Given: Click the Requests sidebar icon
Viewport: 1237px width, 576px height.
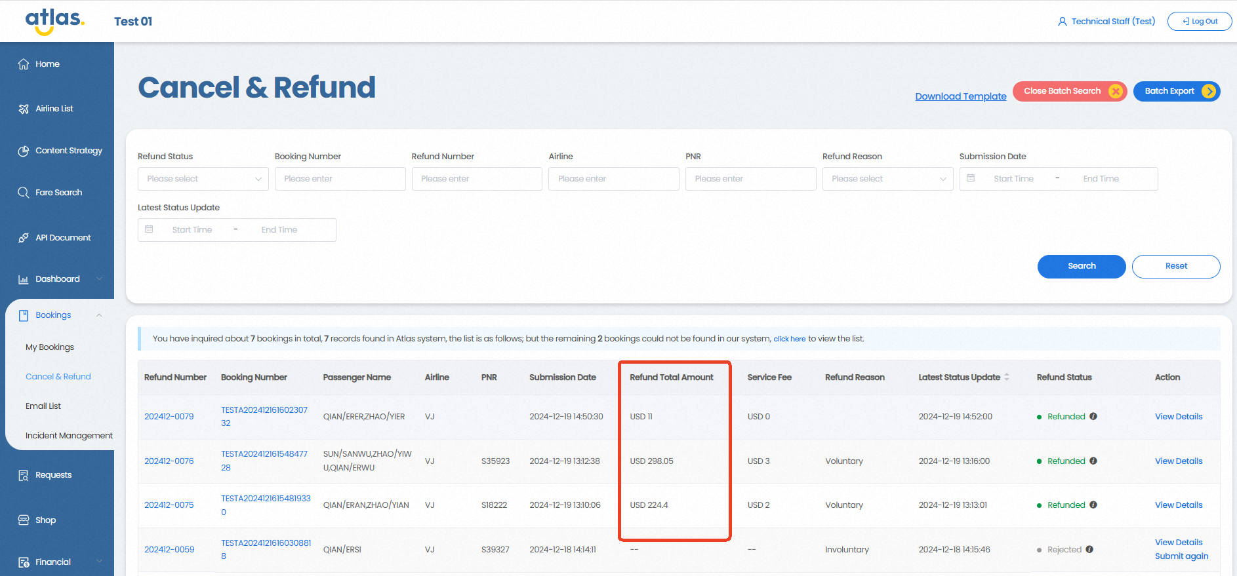Looking at the screenshot, I should 24,475.
